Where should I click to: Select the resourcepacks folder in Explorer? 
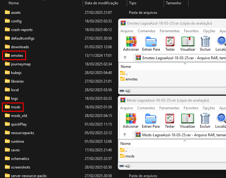click(22, 133)
